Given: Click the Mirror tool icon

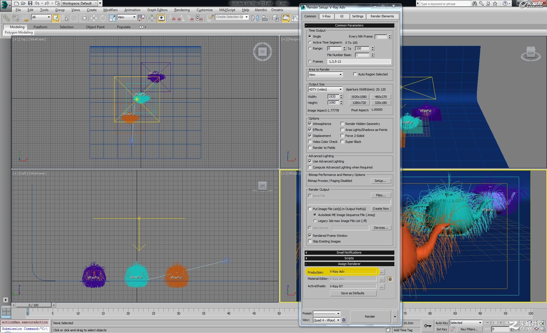Looking at the screenshot, I should point(255,18).
